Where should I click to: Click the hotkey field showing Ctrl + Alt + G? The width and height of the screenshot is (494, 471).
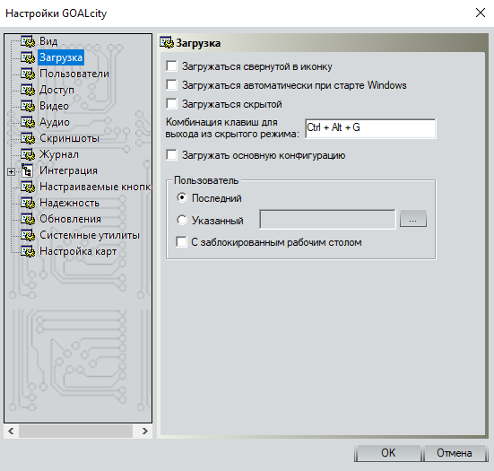[x=370, y=128]
